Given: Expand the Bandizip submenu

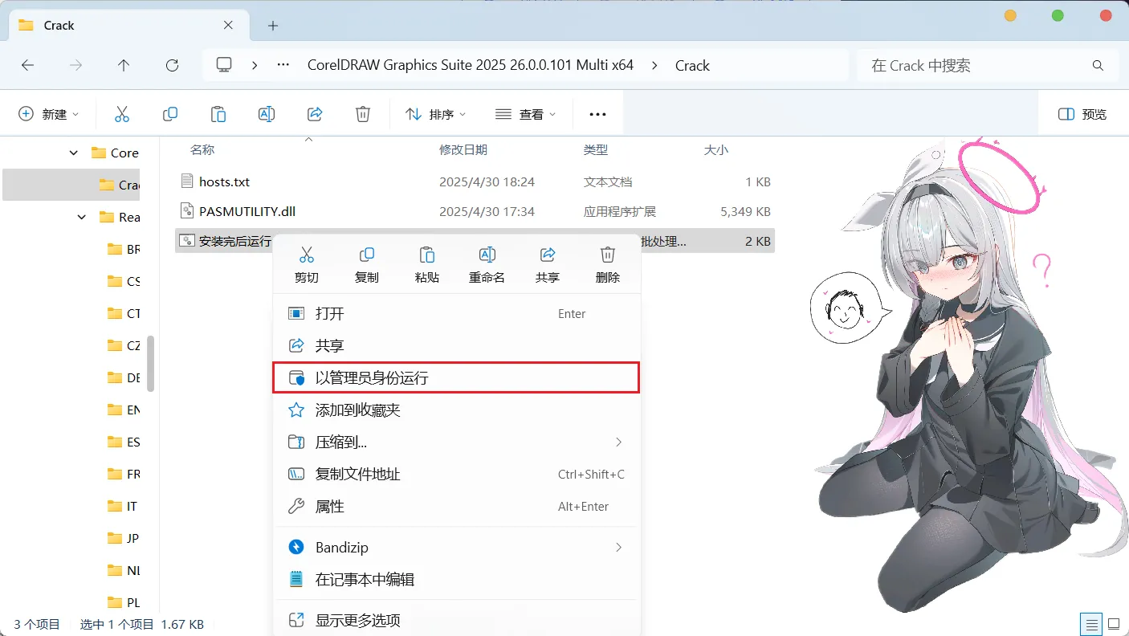Looking at the screenshot, I should [618, 548].
